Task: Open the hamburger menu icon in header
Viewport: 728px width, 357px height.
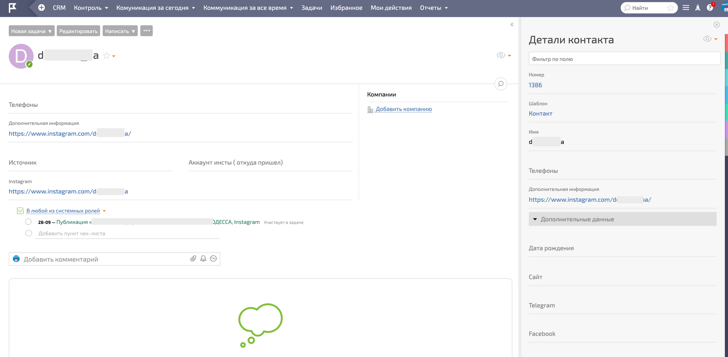Action: [686, 8]
